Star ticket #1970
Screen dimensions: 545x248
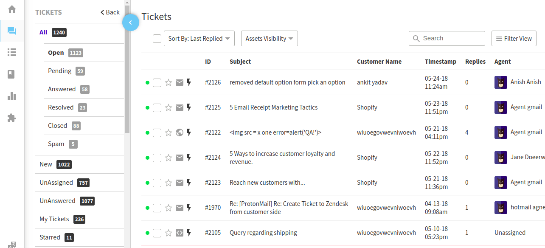pos(169,208)
